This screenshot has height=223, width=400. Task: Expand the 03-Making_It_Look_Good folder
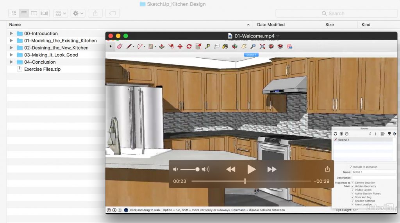(x=11, y=55)
